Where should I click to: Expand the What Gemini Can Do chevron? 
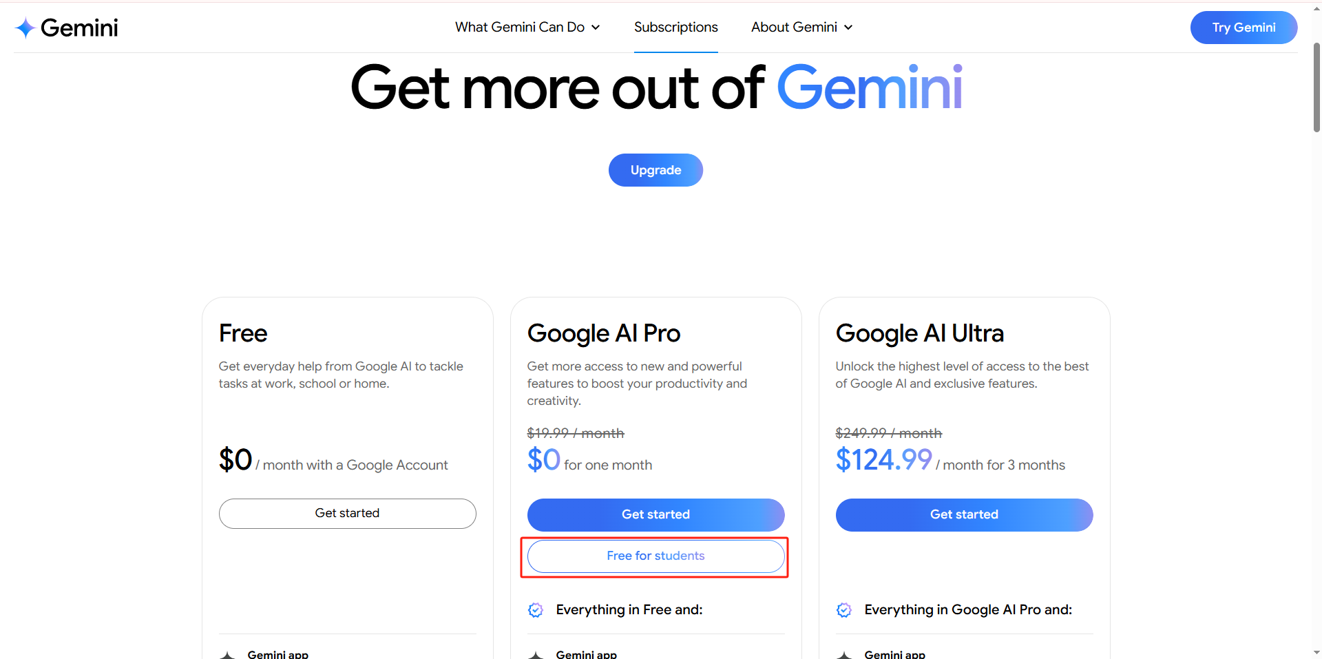(596, 28)
